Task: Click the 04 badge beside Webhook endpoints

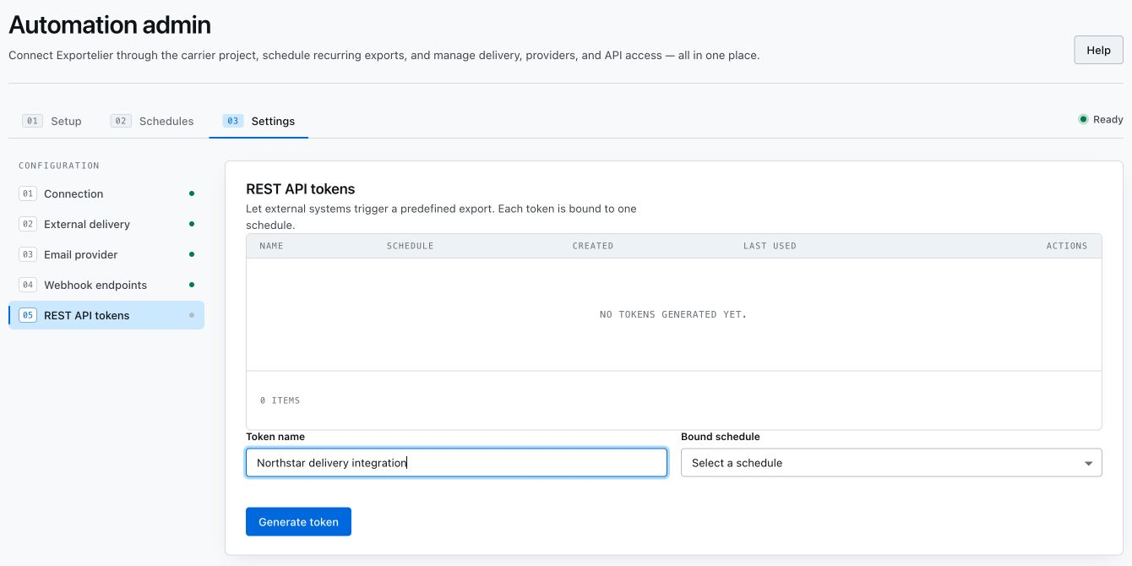Action: pos(28,285)
